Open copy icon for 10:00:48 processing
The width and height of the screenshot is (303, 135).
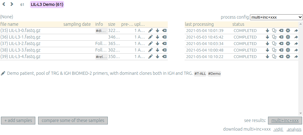(x=274, y=50)
